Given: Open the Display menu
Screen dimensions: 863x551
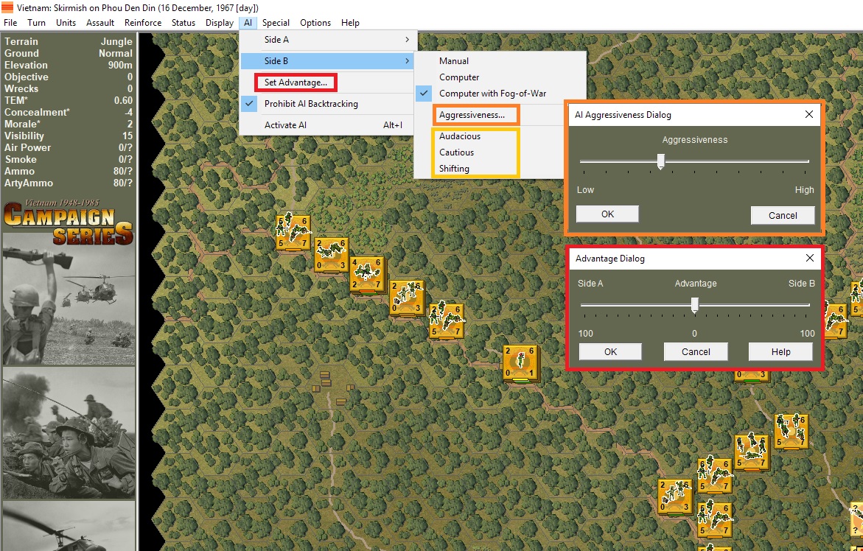Looking at the screenshot, I should 220,23.
